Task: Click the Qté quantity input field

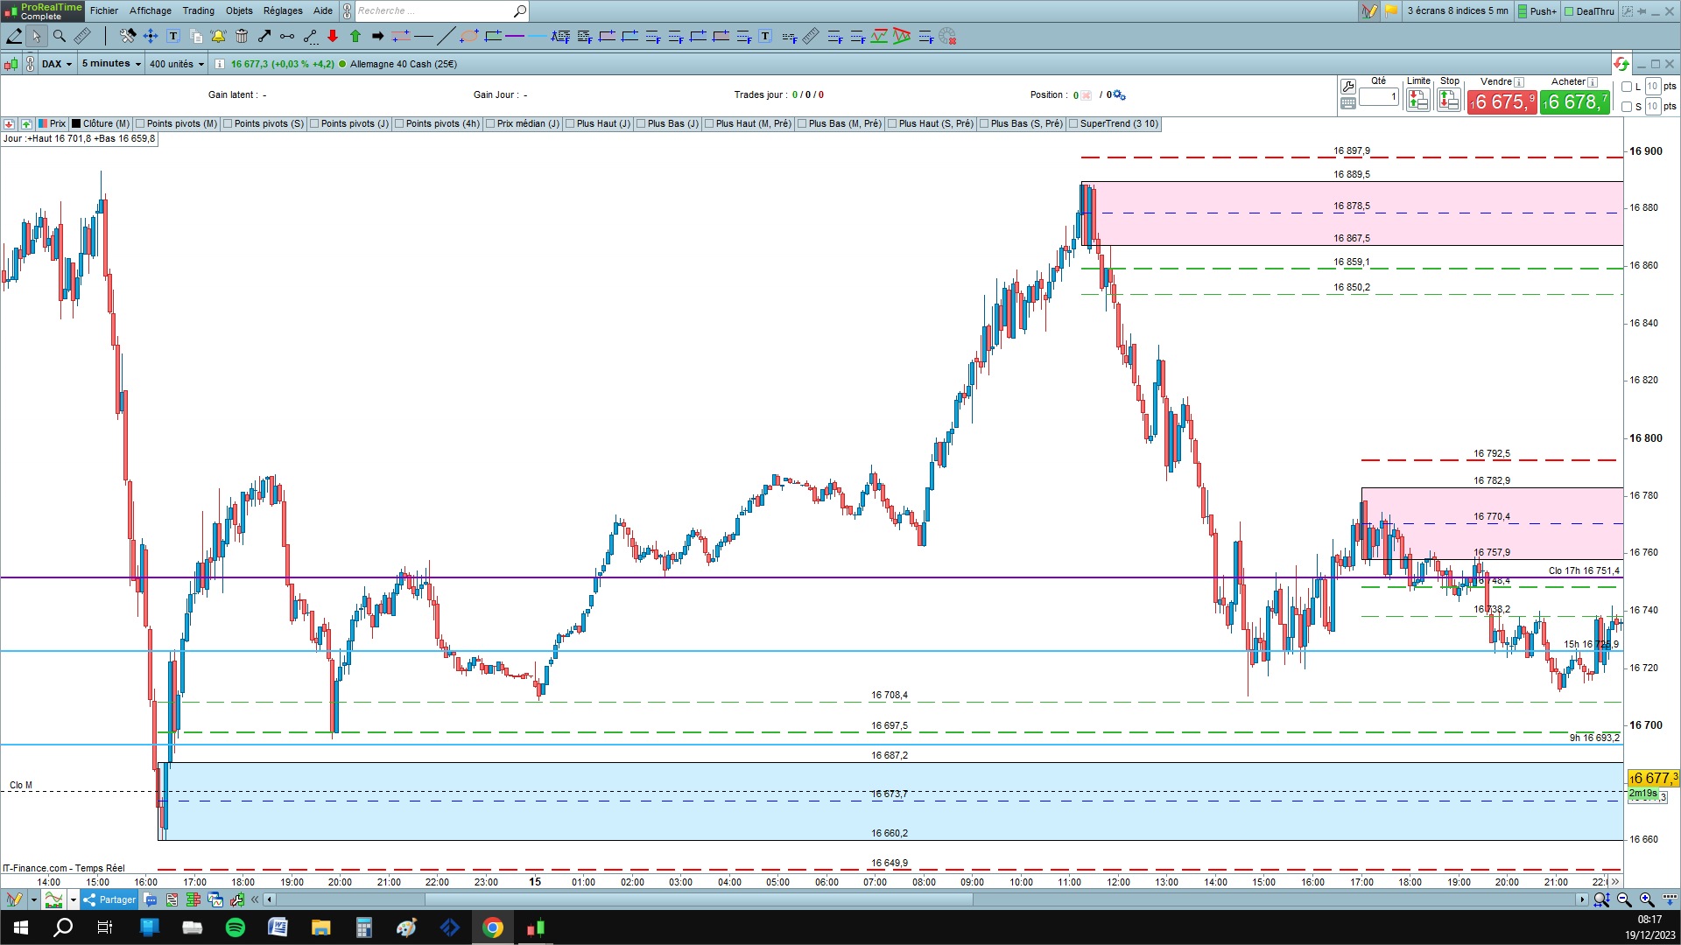Action: coord(1379,97)
